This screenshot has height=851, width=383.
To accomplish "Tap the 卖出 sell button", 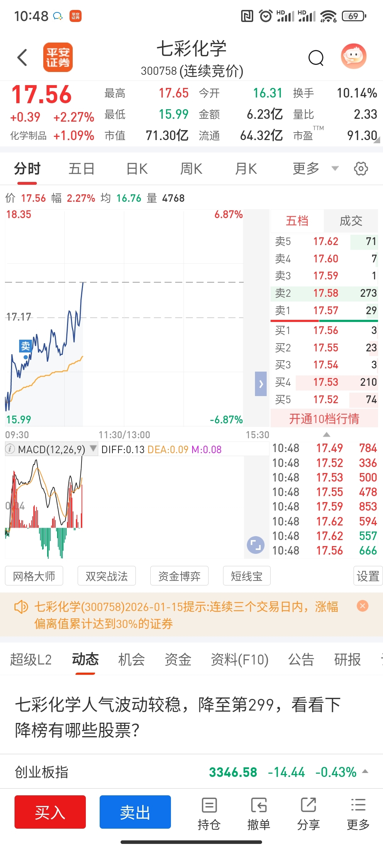I will coord(135,812).
